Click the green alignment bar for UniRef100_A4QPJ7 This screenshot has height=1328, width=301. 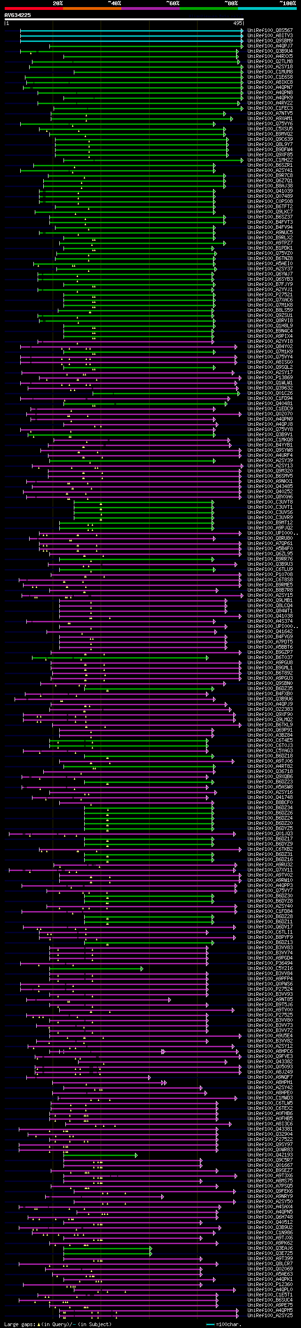pos(147,46)
